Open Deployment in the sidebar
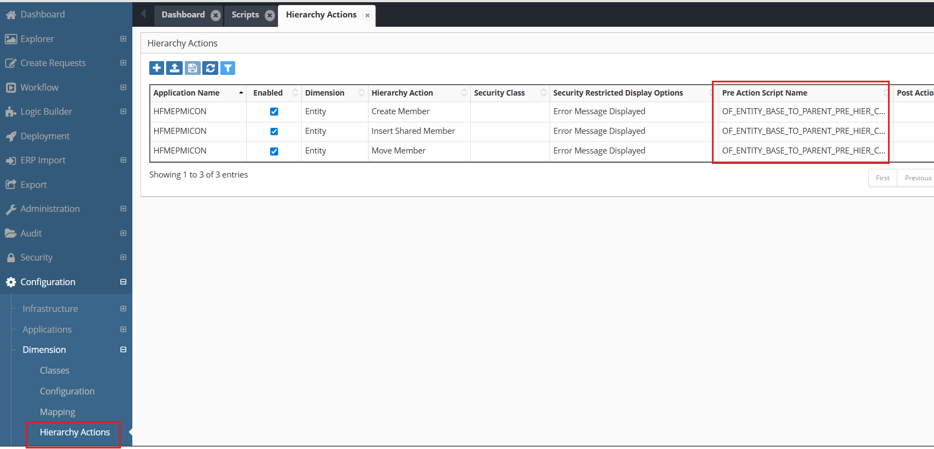 tap(45, 136)
